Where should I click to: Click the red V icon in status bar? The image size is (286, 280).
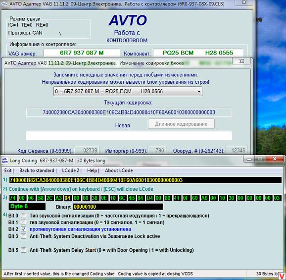[282, 276]
